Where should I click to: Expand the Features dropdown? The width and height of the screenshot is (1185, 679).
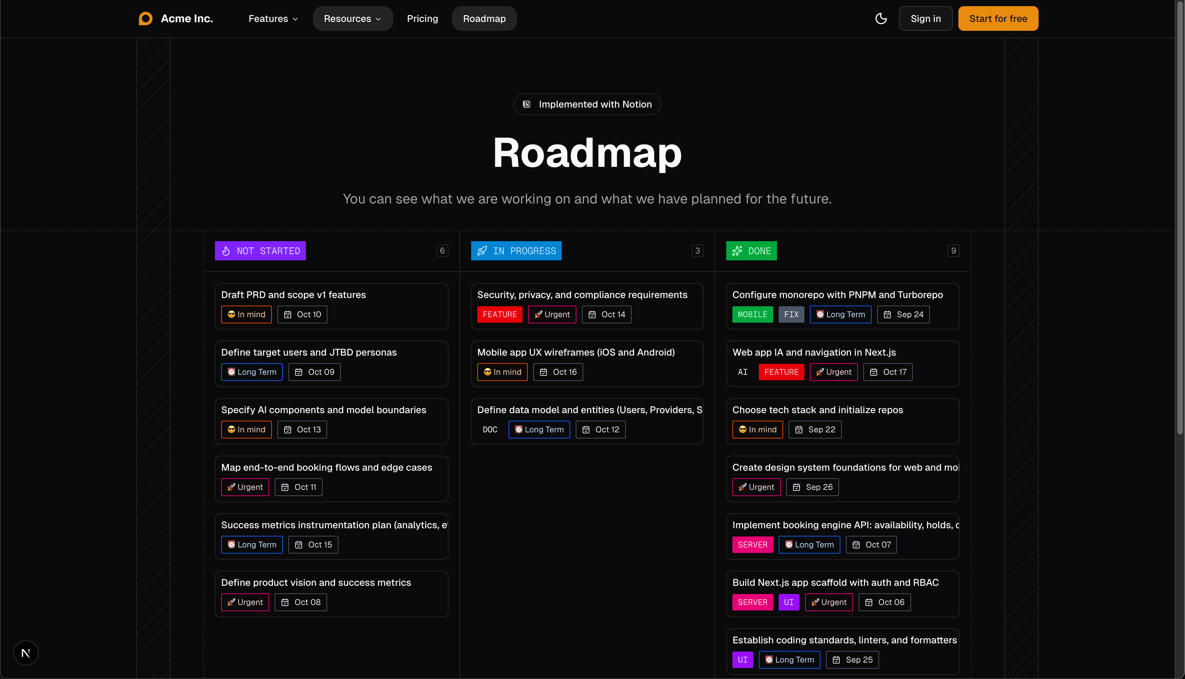click(273, 18)
